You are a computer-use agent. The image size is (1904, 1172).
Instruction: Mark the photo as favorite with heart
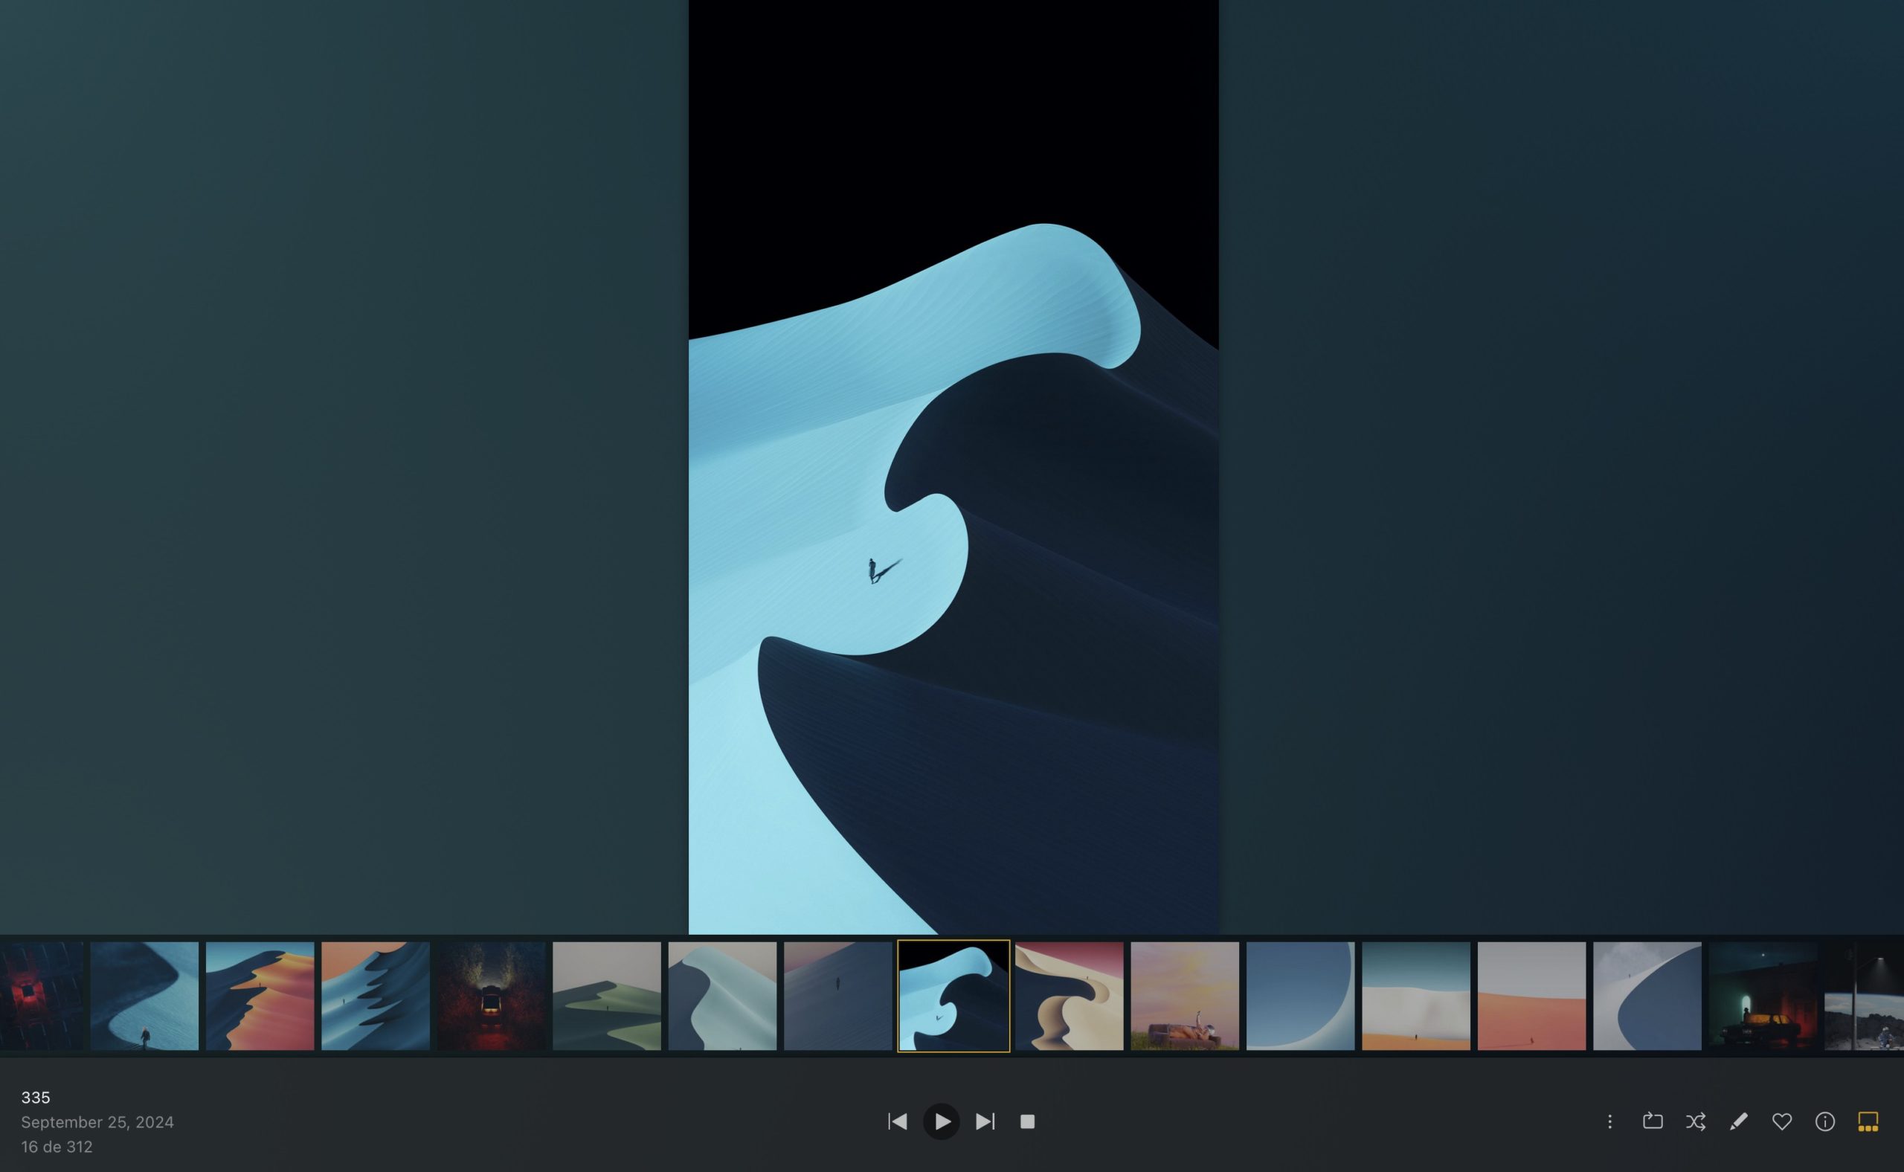[1781, 1121]
